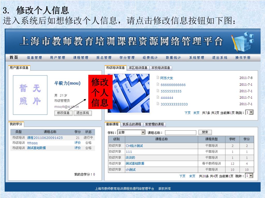Click the 暂无照片 profile photo placeholder
The image size is (265, 198).
point(30,95)
